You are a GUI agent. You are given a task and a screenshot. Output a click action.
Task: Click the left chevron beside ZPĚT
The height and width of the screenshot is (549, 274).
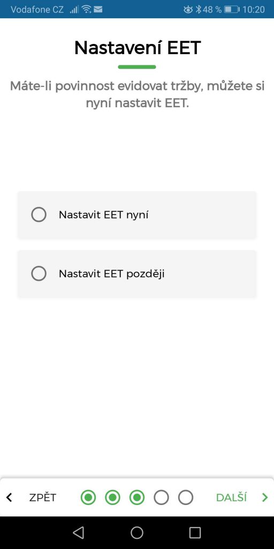pyautogui.click(x=10, y=497)
